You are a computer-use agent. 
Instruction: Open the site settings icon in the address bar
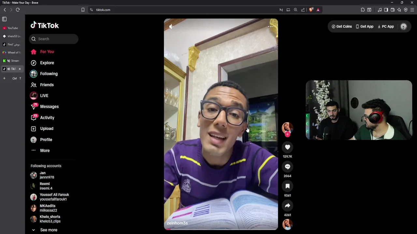(91, 10)
